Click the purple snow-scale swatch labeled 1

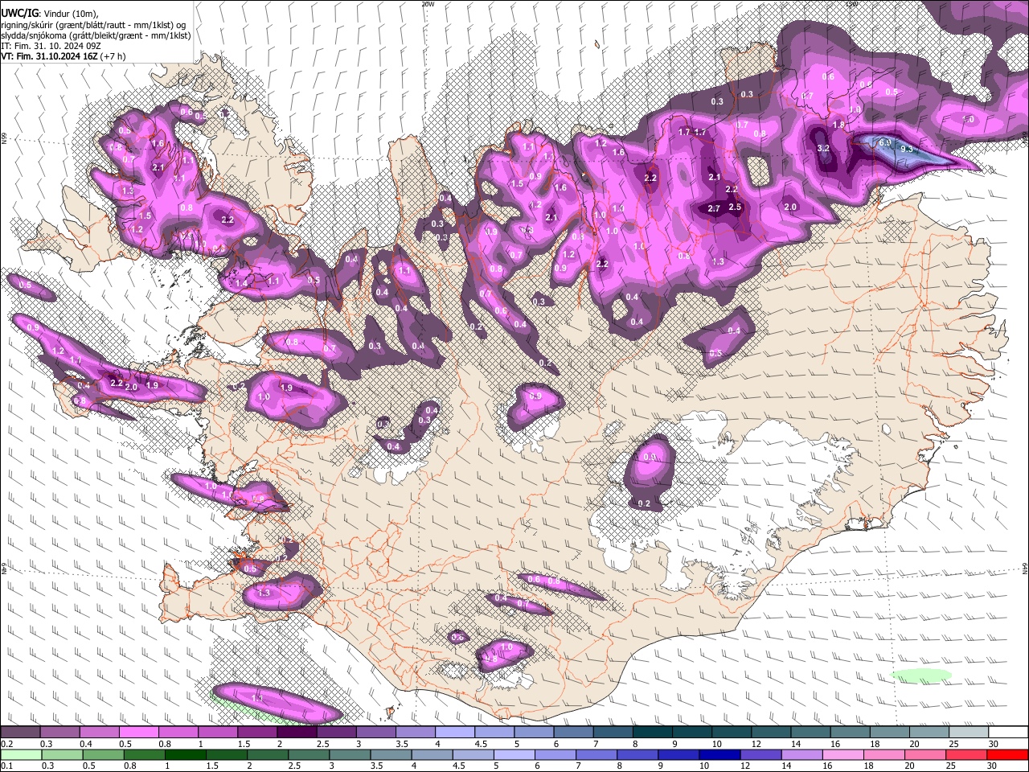218,733
